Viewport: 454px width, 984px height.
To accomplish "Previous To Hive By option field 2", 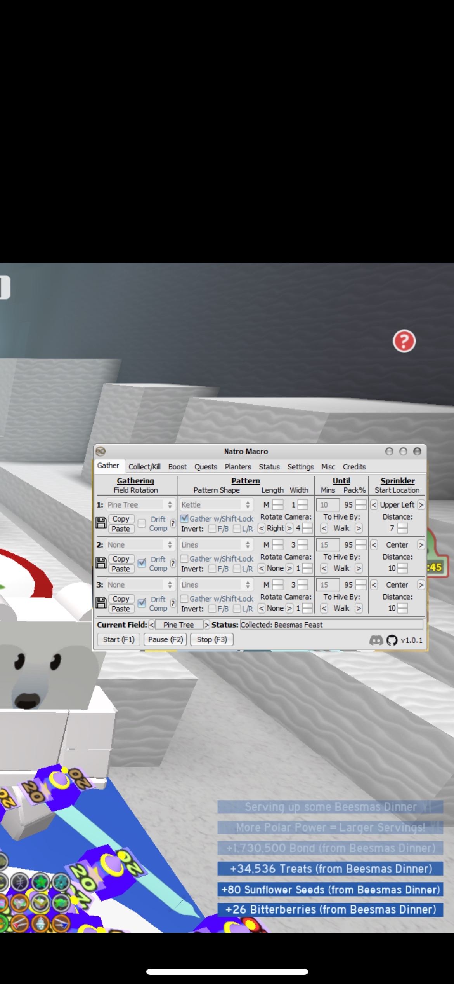I will tap(324, 568).
